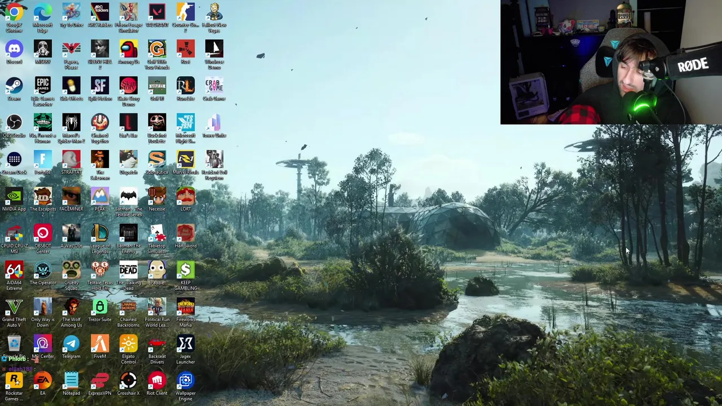The height and width of the screenshot is (406, 722).
Task: Launch the Tabletop Simulator shortcut
Action: (157, 239)
